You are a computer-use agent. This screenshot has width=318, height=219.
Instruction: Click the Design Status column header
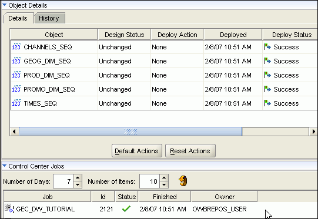(x=124, y=35)
